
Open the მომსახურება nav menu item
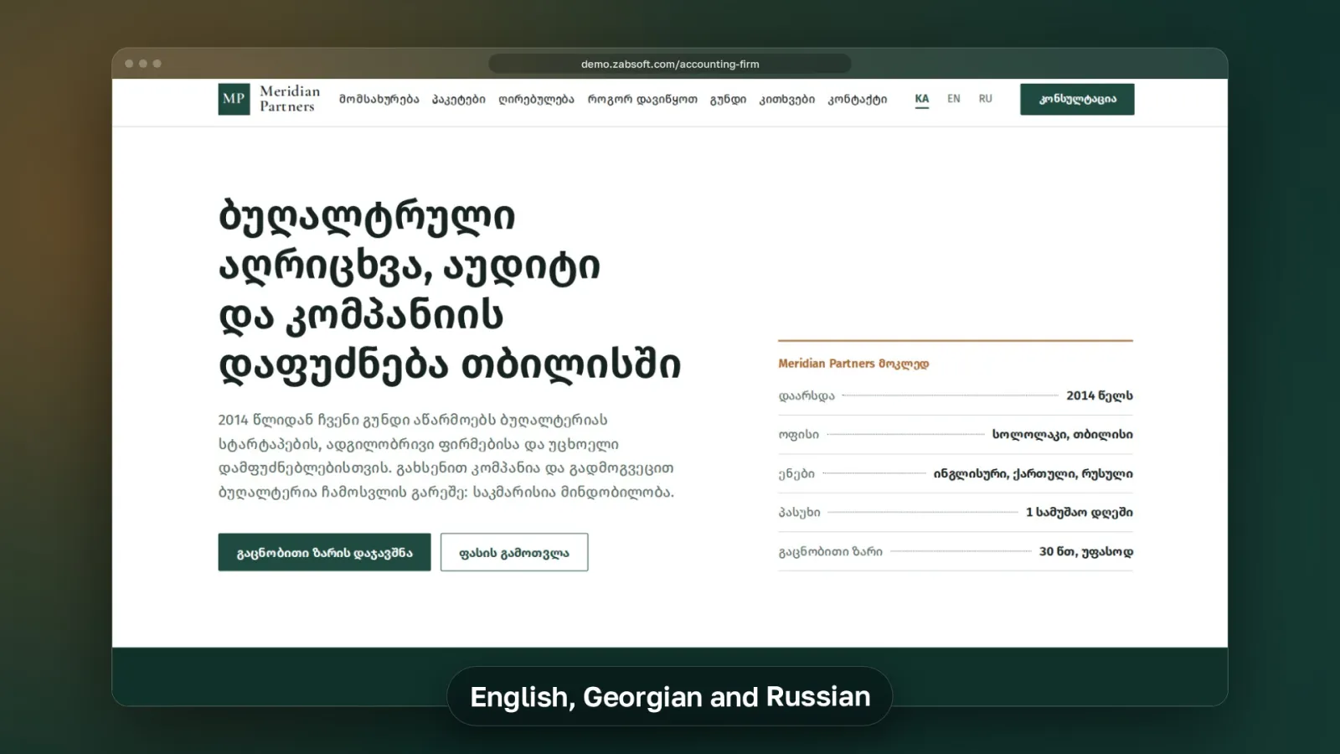379,99
